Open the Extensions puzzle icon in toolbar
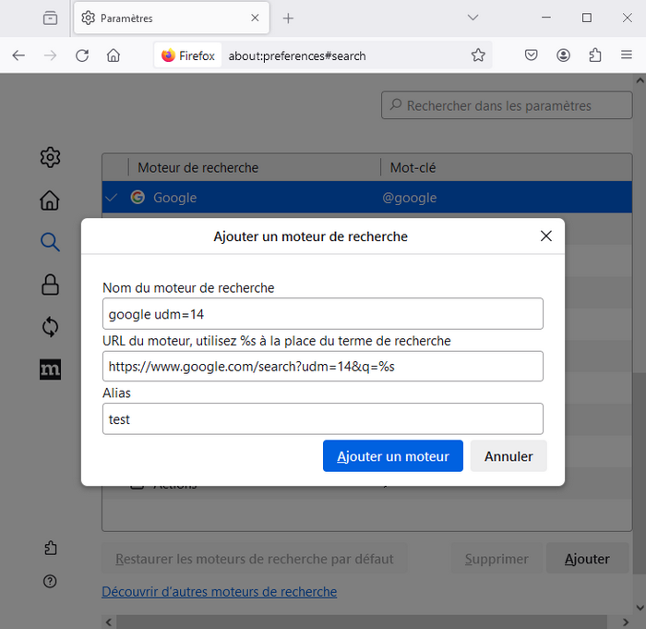646x629 pixels. click(x=595, y=54)
